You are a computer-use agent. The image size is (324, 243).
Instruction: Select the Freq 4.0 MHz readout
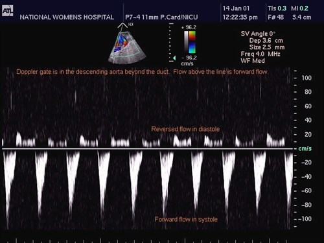(x=260, y=54)
